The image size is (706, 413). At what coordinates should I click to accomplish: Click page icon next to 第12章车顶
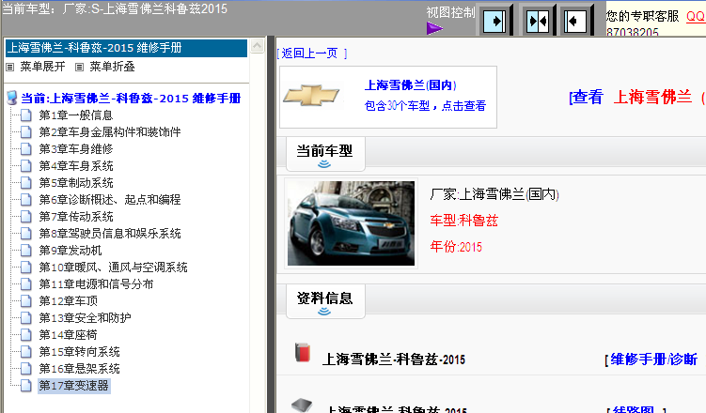tap(26, 301)
